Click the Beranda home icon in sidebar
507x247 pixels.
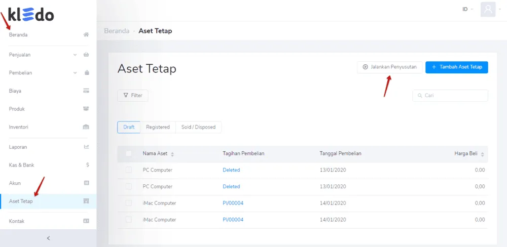86,35
